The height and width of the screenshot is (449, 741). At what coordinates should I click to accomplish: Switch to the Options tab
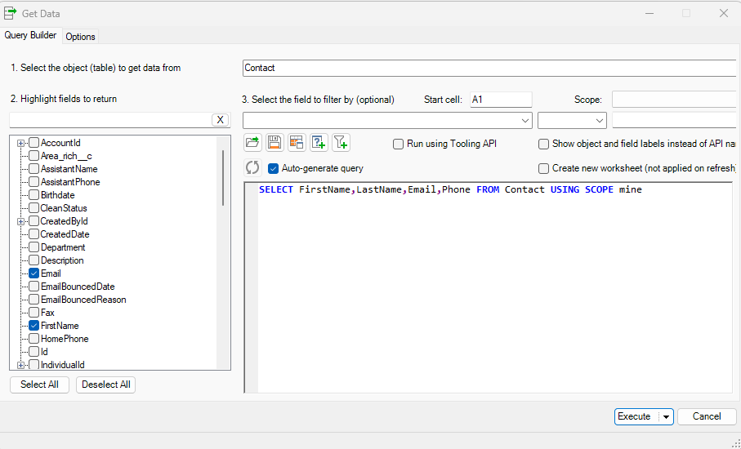click(80, 37)
